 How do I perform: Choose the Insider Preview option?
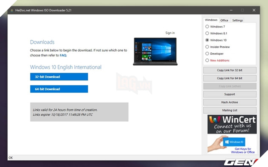click(207, 47)
